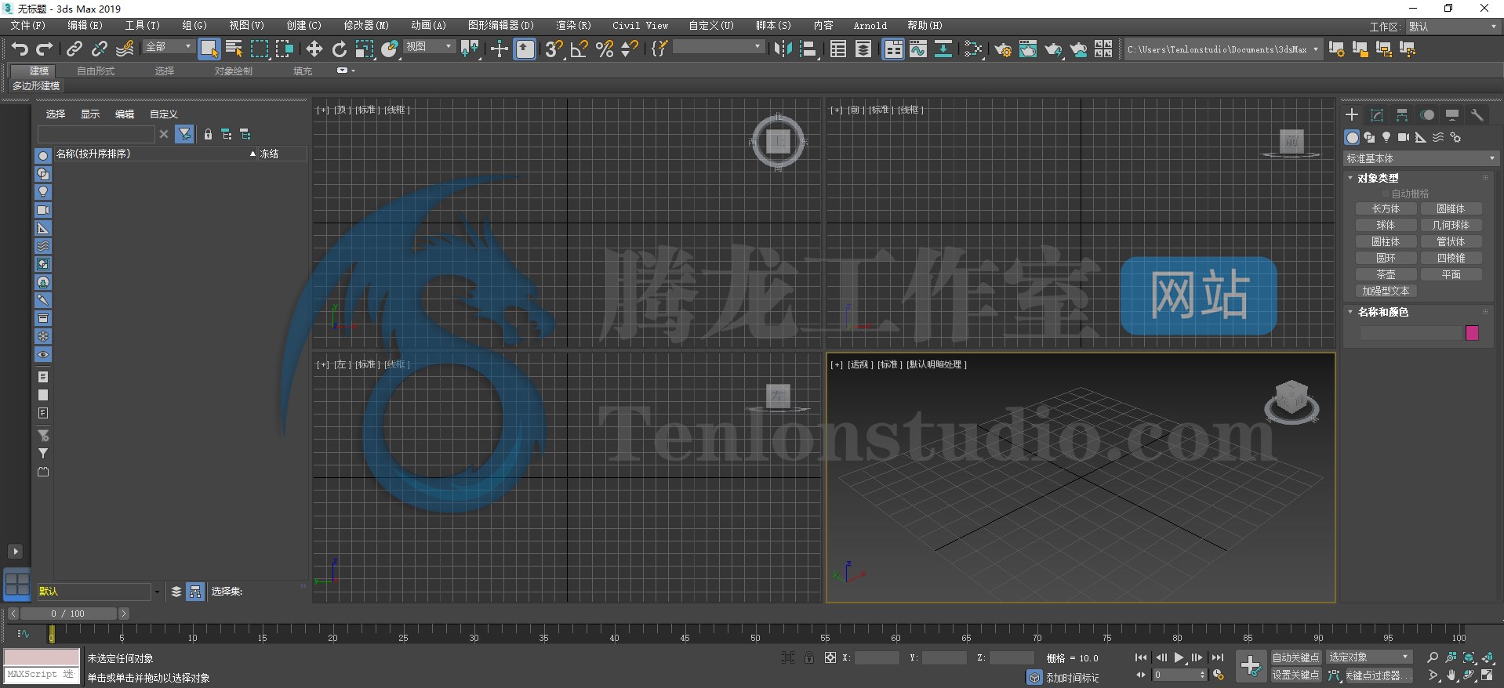
Task: Activate the Orbit viewport navigation icon
Action: click(x=1469, y=675)
